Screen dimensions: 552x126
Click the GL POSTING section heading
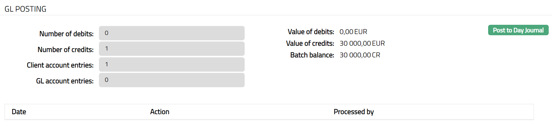tap(25, 9)
